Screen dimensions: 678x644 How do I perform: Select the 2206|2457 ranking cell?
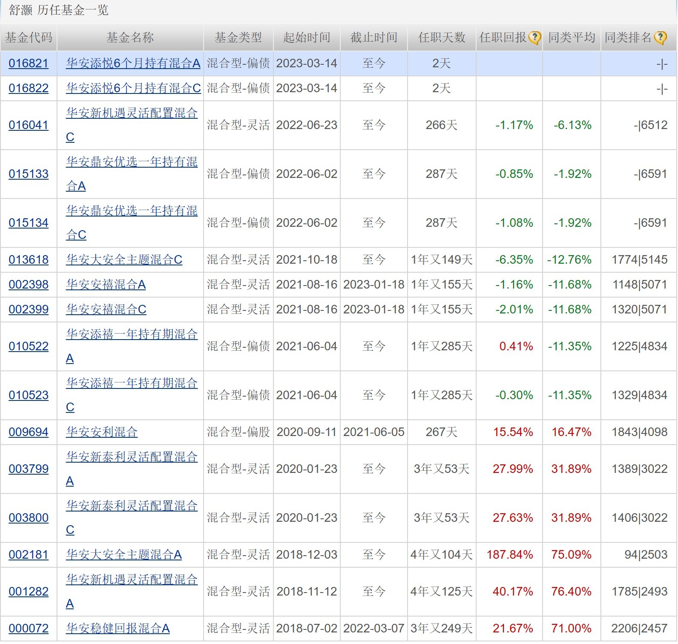(x=639, y=629)
